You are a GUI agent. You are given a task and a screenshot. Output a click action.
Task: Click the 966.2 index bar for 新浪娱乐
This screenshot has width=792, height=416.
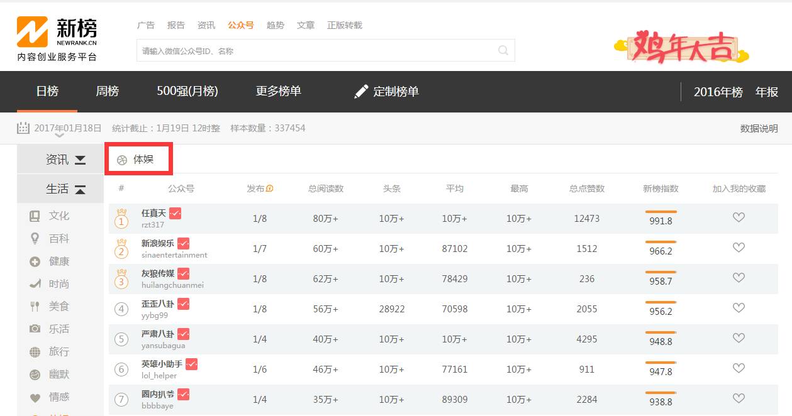pos(661,242)
